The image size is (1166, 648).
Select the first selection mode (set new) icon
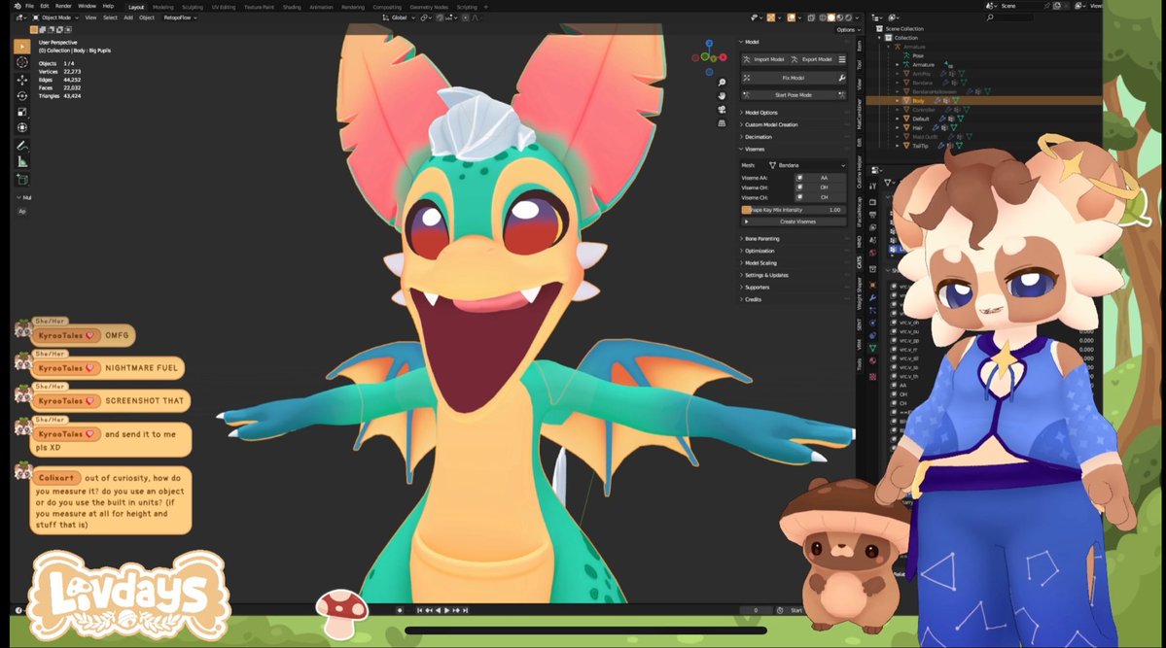click(33, 30)
